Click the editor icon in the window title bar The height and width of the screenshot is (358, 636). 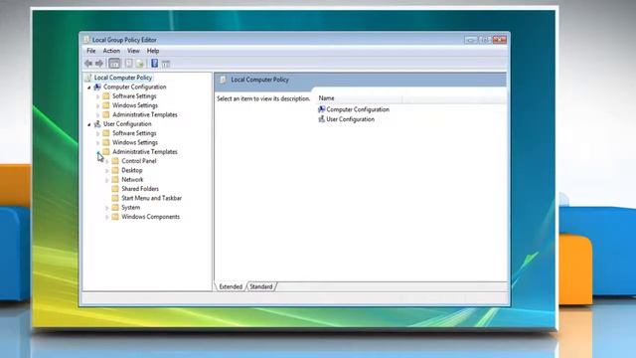coord(86,40)
